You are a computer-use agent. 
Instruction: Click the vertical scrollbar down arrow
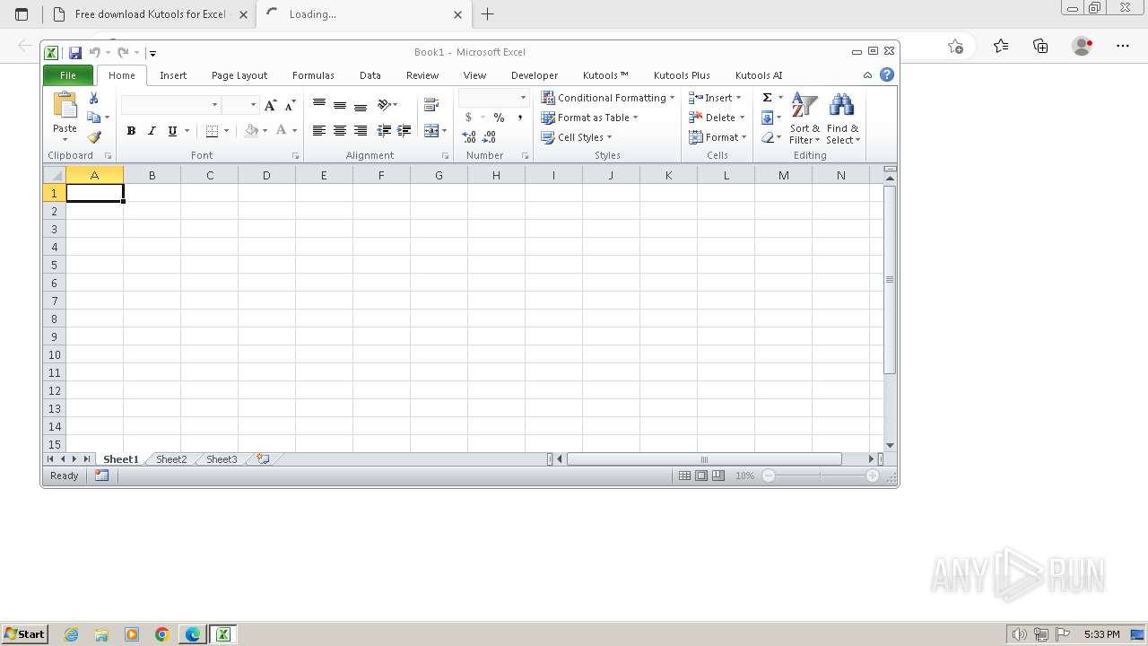[x=890, y=445]
